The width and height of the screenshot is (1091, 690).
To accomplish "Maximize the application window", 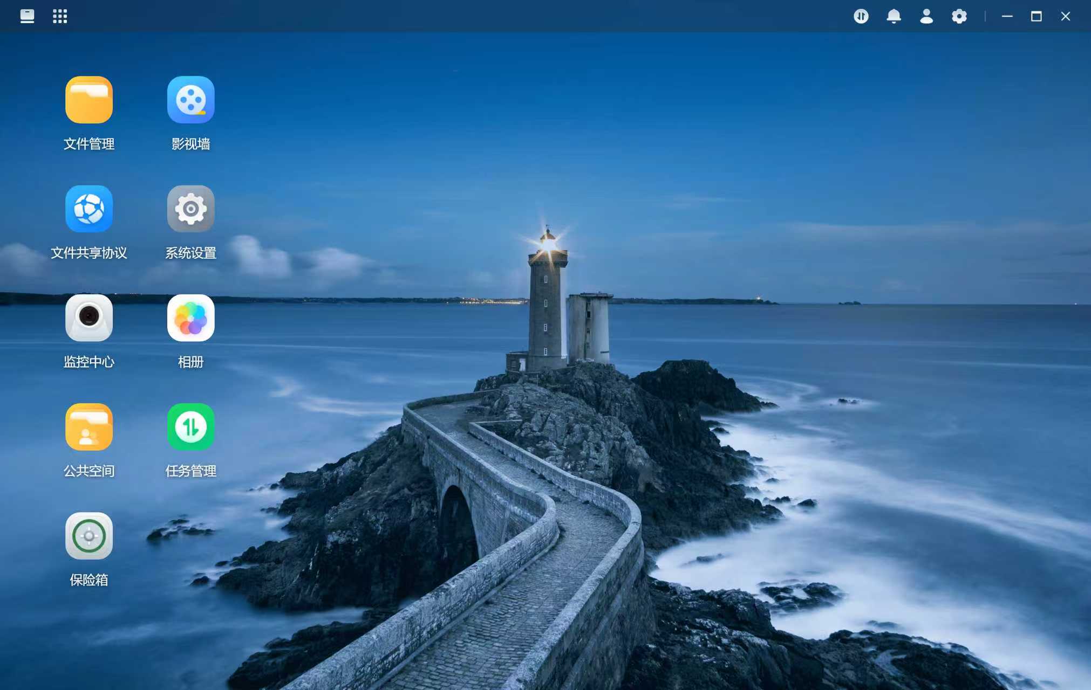I will click(x=1036, y=16).
